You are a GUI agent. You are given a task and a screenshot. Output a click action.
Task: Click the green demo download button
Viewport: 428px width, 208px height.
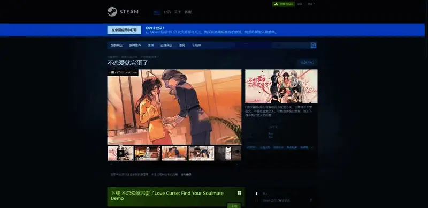coord(234,205)
